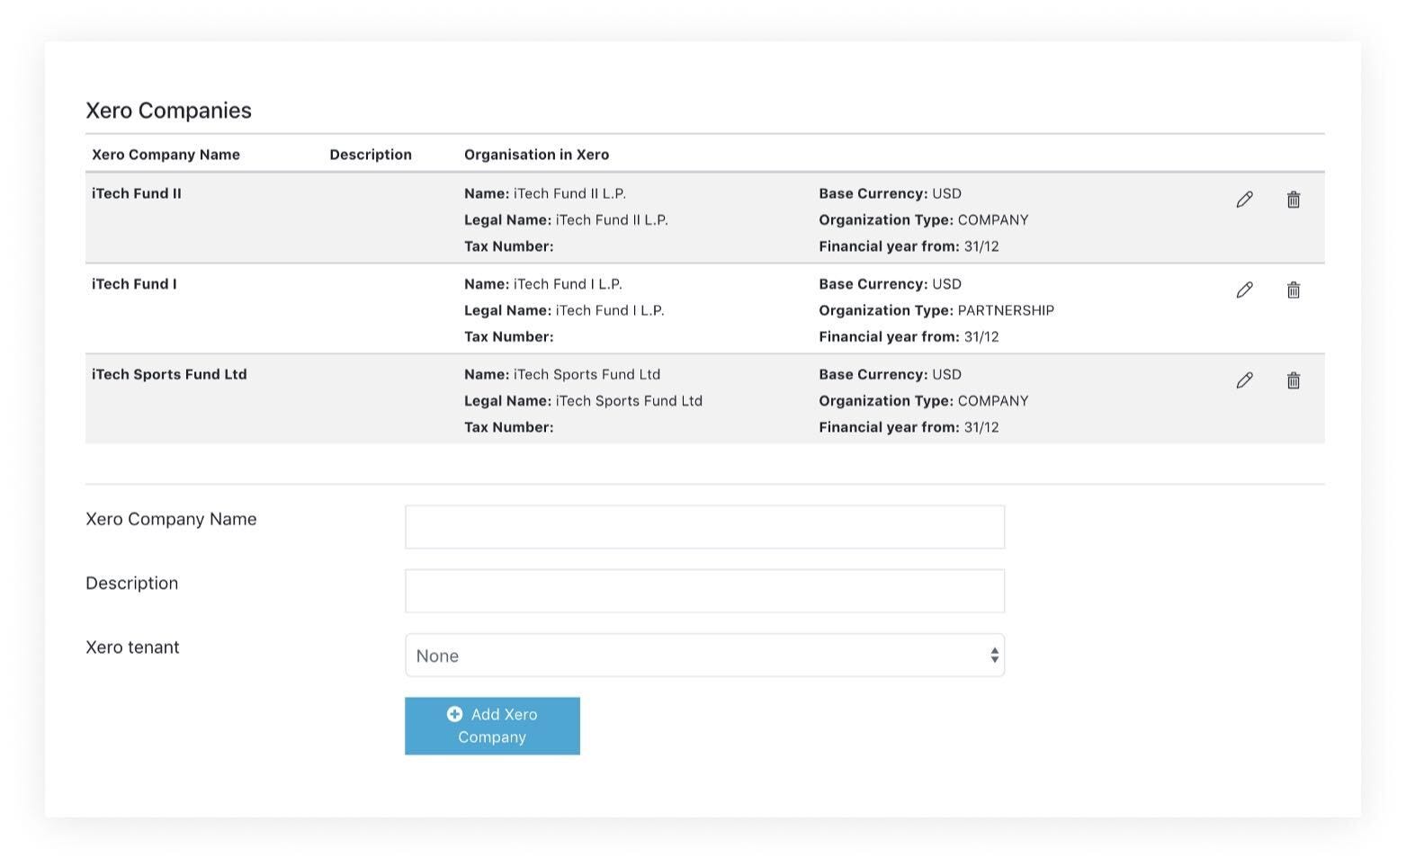Edit the iTech Fund I company row

1244,290
